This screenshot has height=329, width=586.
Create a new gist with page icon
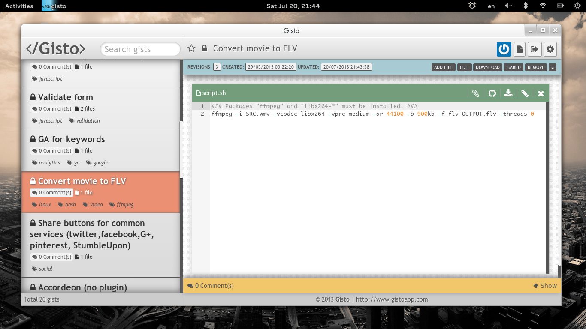(x=520, y=49)
